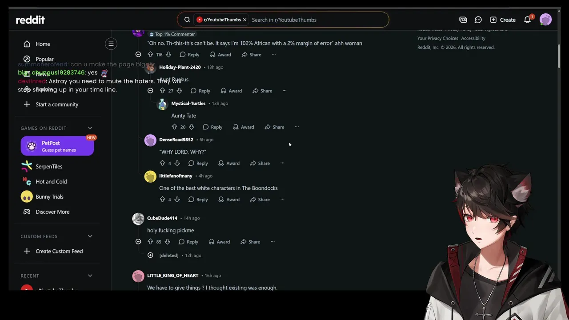Remove the r/YoutubeThumbs search filter
The height and width of the screenshot is (320, 569).
coord(244,20)
